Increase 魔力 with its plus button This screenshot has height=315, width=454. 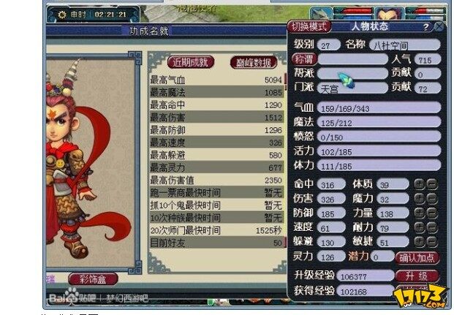tap(420, 199)
